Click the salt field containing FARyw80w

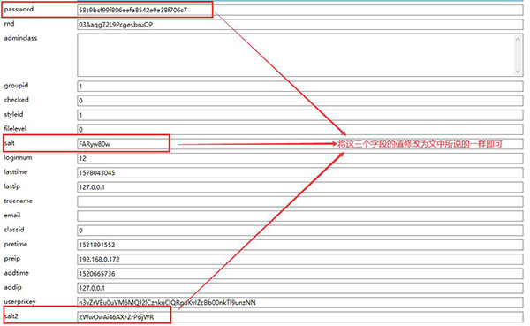(x=300, y=144)
